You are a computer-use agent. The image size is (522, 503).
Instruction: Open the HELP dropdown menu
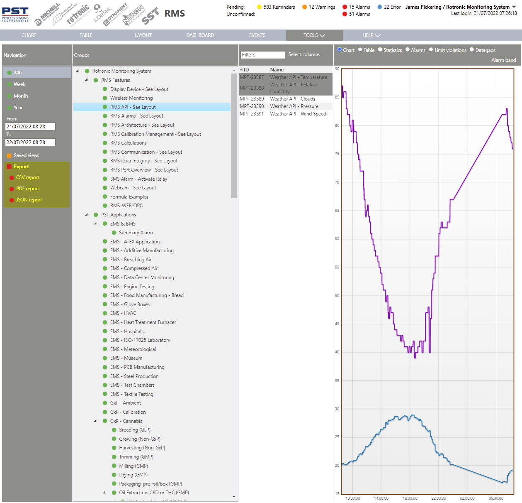[371, 35]
